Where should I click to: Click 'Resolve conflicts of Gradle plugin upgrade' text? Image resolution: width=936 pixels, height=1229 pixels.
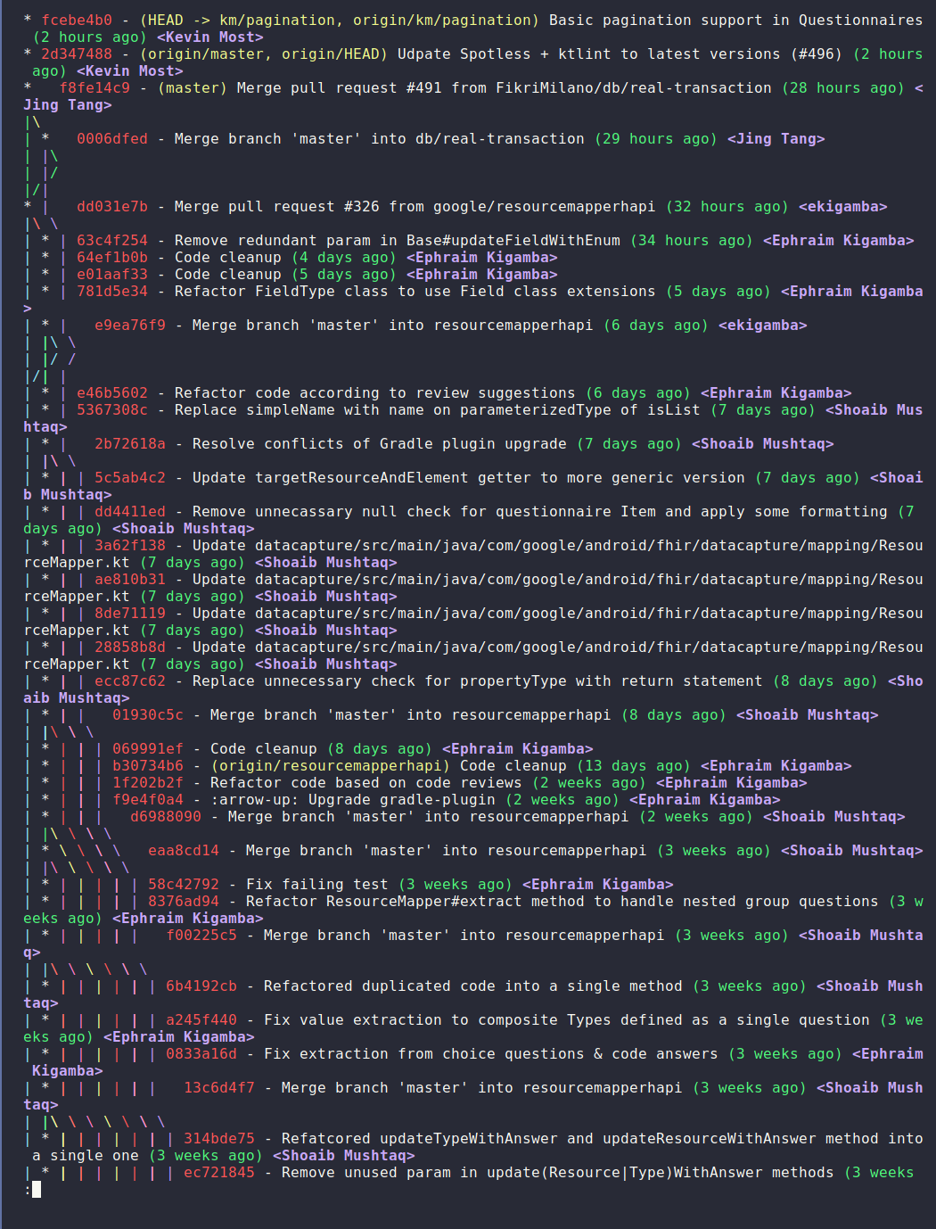pos(380,443)
